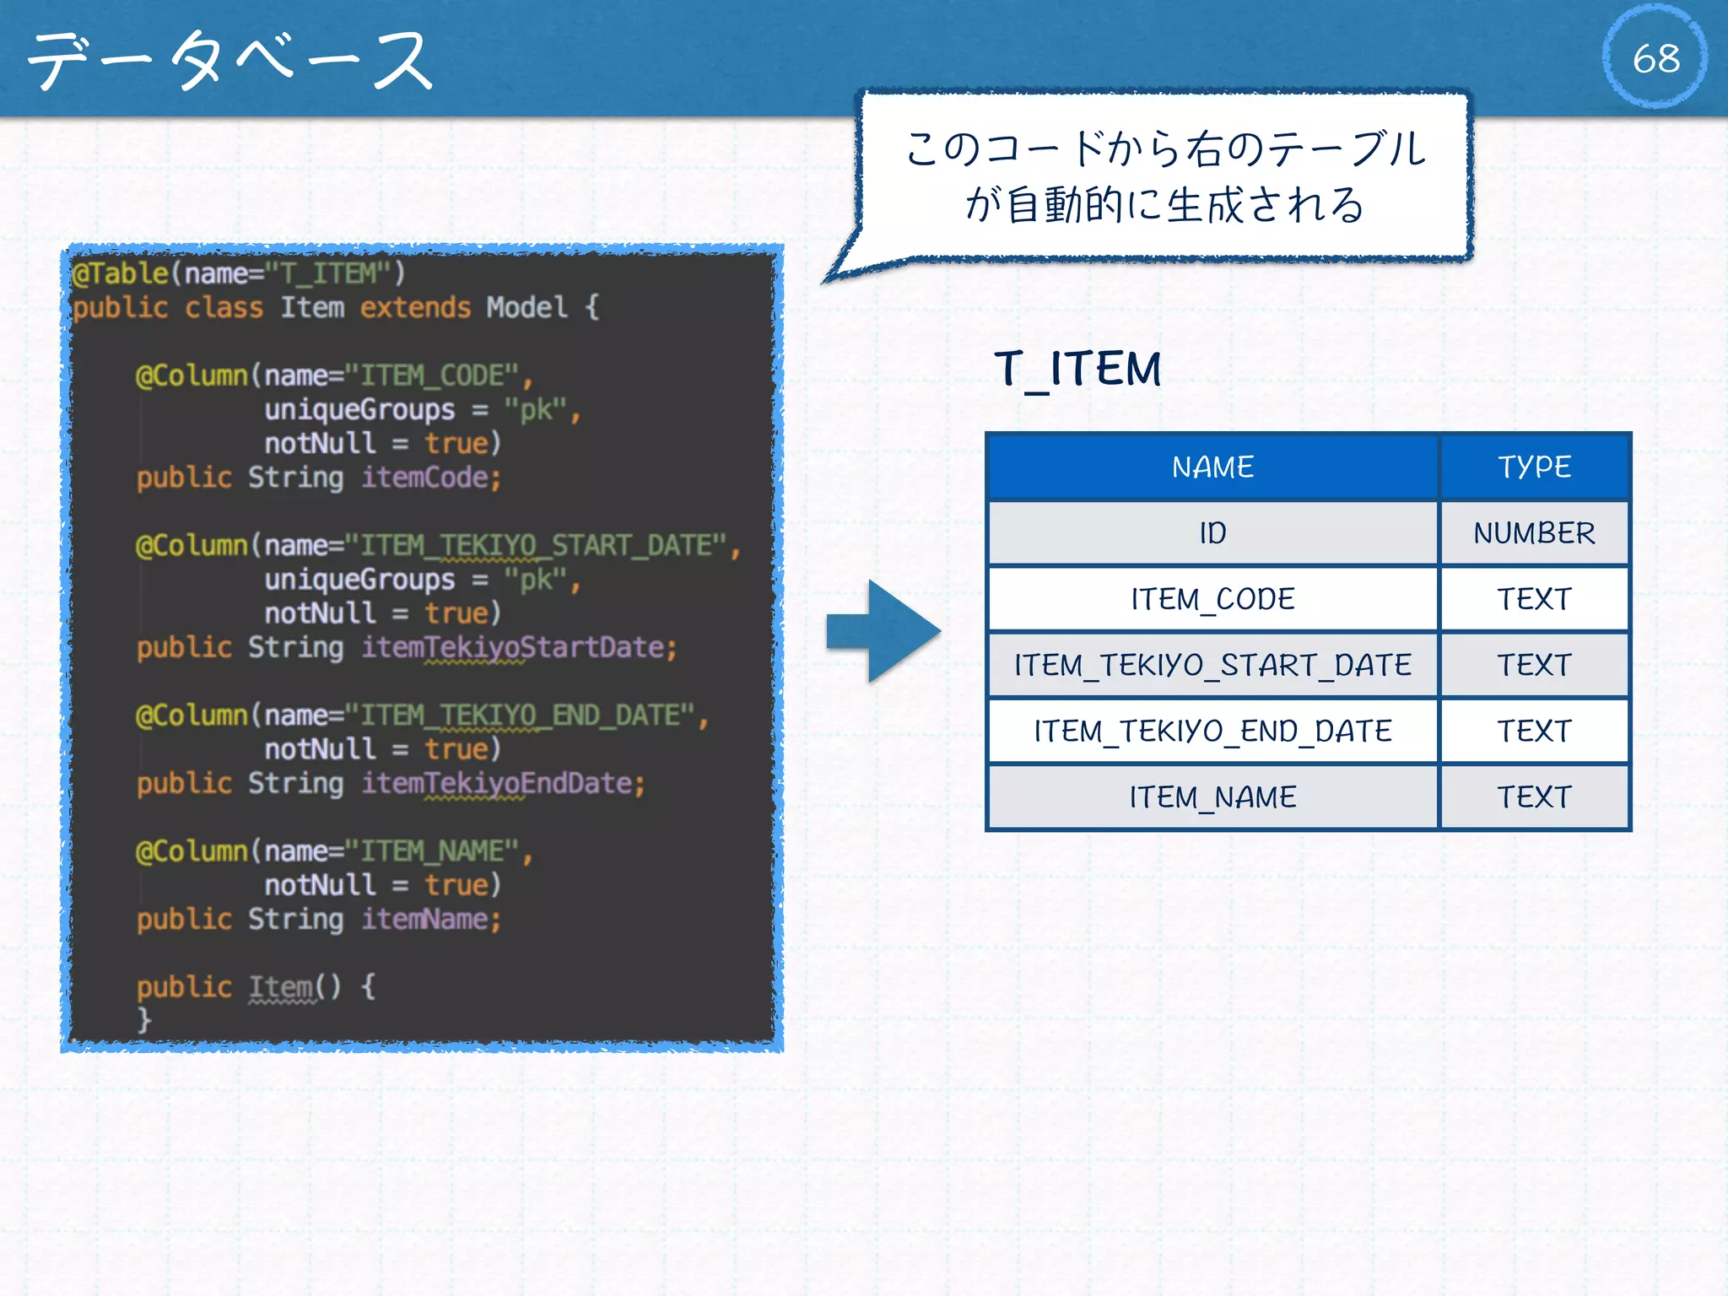
Task: Click the T_ITEM table heading
Action: click(1077, 370)
